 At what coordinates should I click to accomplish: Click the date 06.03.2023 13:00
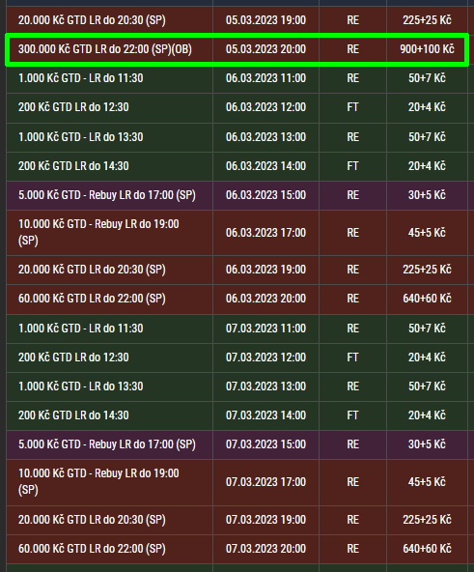[x=265, y=137]
